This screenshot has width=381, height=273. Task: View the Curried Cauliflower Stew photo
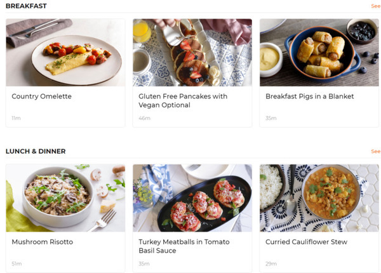pos(319,198)
